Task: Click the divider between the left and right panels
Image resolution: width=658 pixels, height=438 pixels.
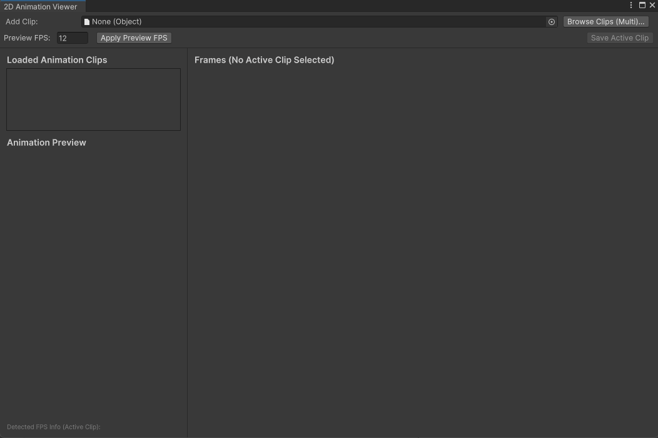Action: coord(187,250)
